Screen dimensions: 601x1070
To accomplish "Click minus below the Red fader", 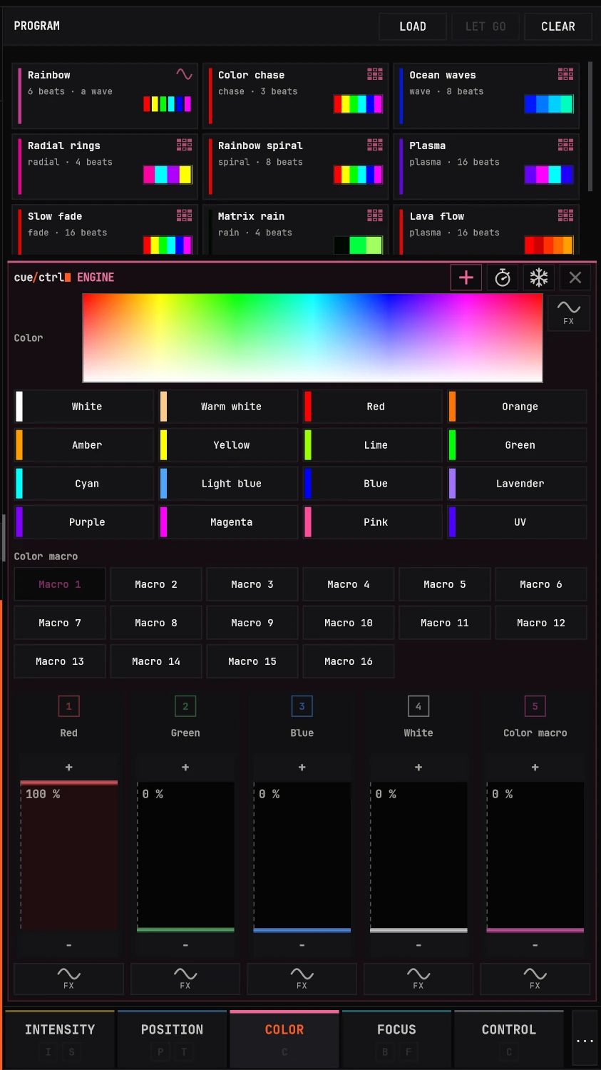I will pos(68,945).
